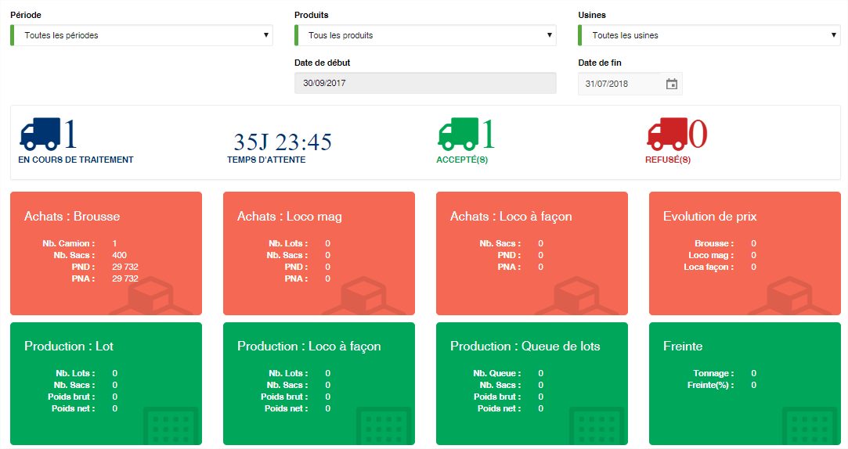Click the blue truck 'En cours de traitement' icon

click(x=41, y=134)
